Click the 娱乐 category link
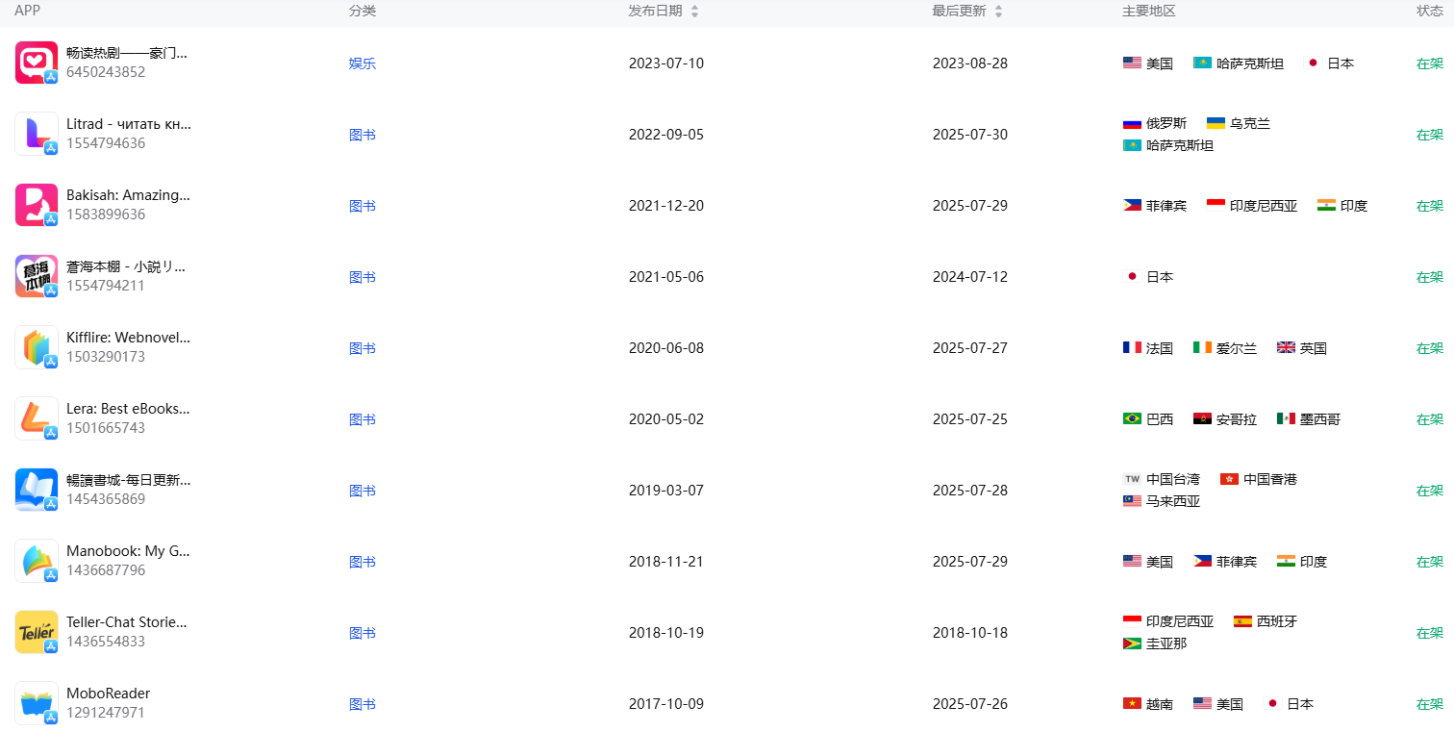The width and height of the screenshot is (1454, 732). (362, 63)
